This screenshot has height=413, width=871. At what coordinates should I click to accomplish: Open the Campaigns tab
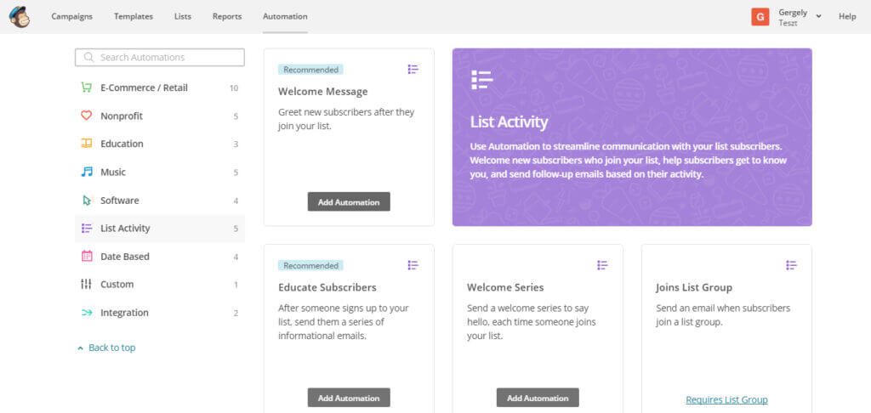[72, 17]
